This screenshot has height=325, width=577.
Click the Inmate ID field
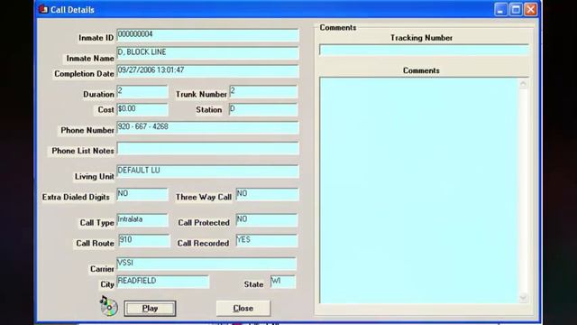pos(207,35)
